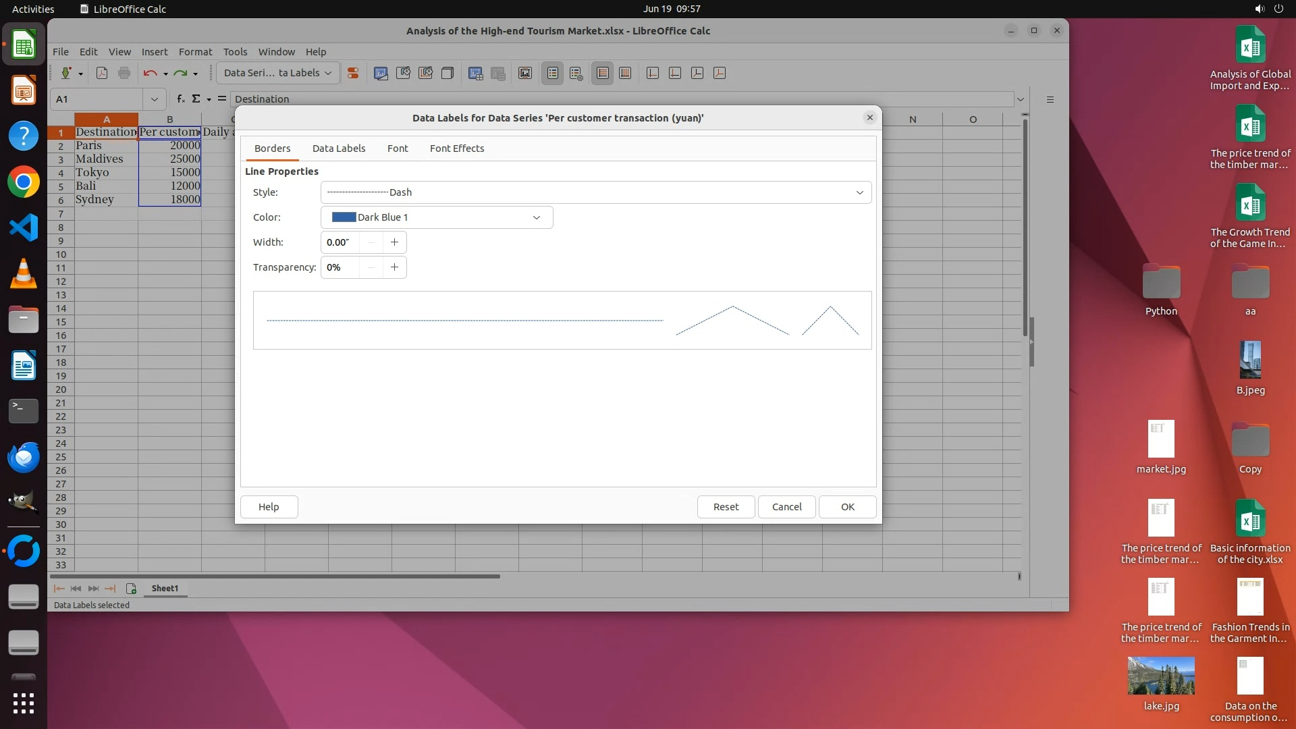This screenshot has width=1296, height=729.
Task: Expand the line Style dropdown showing Dash
Action: pyautogui.click(x=859, y=192)
